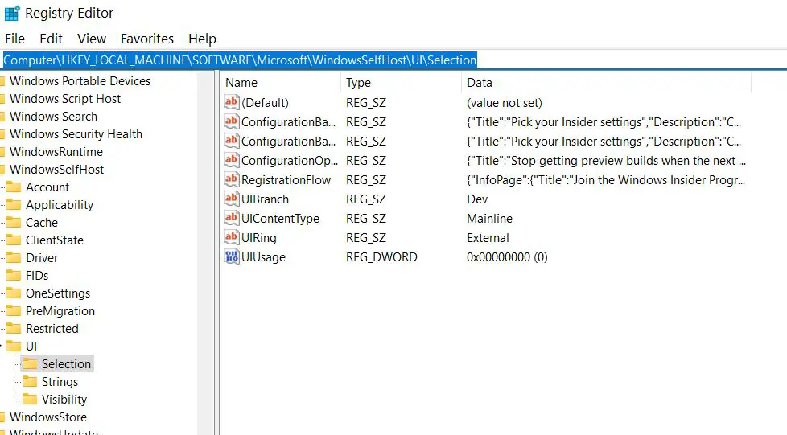
Task: Click the Selection key folder icon
Action: pos(30,363)
